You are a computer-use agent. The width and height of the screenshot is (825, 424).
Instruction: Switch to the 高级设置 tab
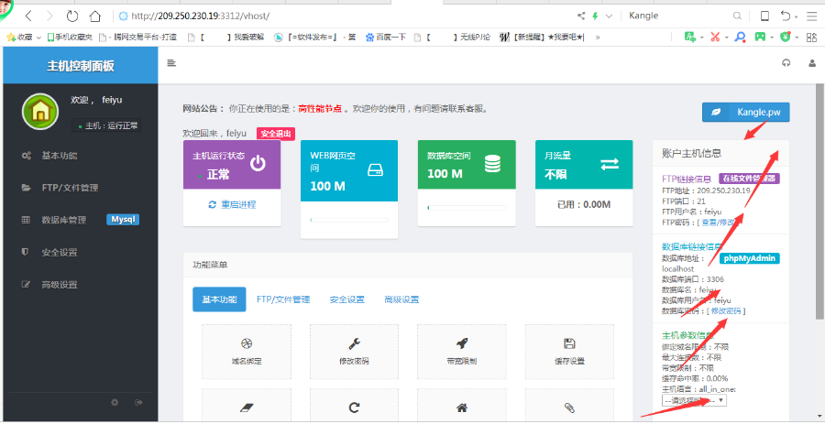coord(401,299)
